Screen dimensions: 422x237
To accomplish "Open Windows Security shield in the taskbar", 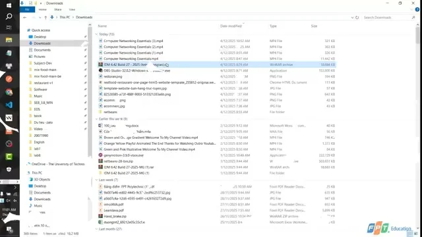I will [9, 170].
